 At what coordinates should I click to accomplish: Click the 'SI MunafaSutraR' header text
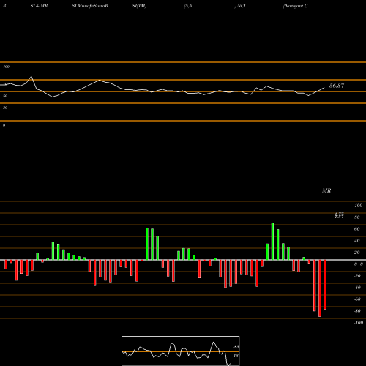pos(90,6)
